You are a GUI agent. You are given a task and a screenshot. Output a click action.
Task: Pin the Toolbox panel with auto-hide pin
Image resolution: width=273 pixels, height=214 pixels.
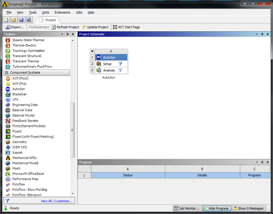tap(67, 34)
